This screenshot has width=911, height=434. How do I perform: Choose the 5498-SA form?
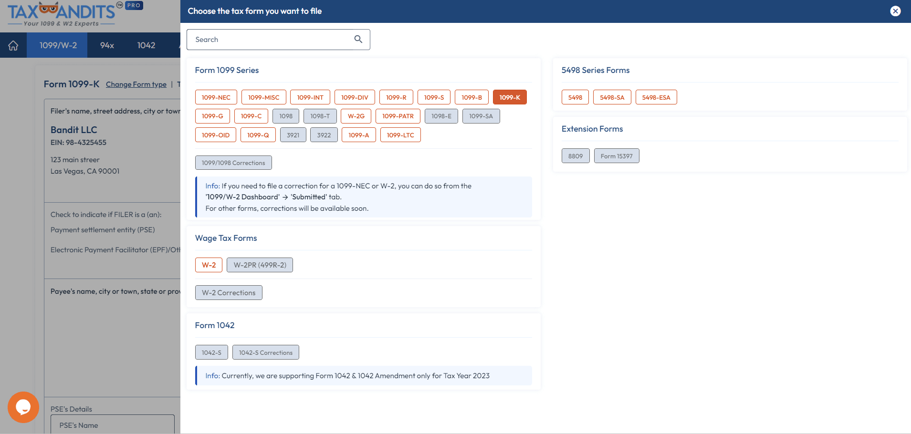pos(612,97)
